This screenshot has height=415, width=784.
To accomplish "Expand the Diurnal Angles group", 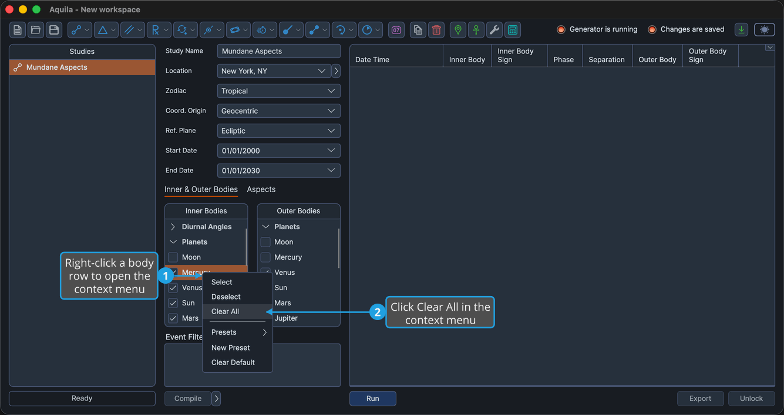I will [173, 227].
